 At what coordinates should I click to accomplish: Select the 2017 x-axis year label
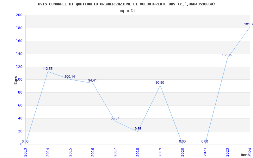point(115,152)
